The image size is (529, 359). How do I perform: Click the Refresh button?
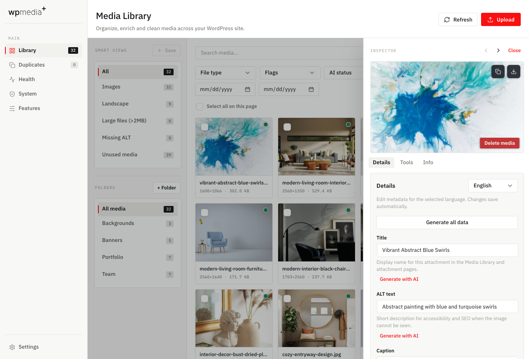(x=458, y=19)
